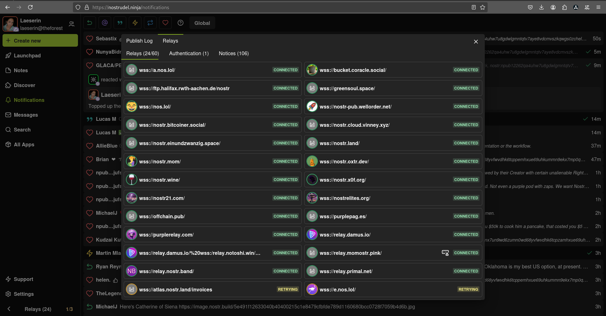Click the Relays (24) status button
606x316 pixels.
tap(38, 309)
